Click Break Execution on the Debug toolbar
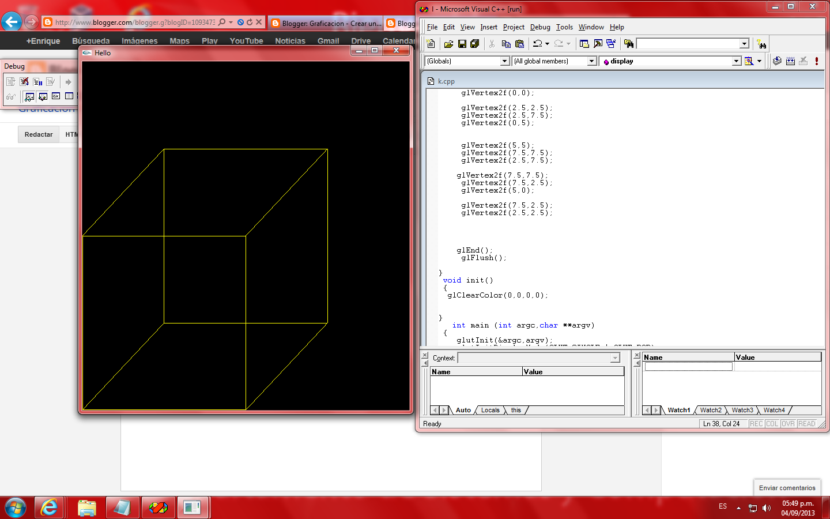Screen dimensions: 830x519 click(x=37, y=82)
